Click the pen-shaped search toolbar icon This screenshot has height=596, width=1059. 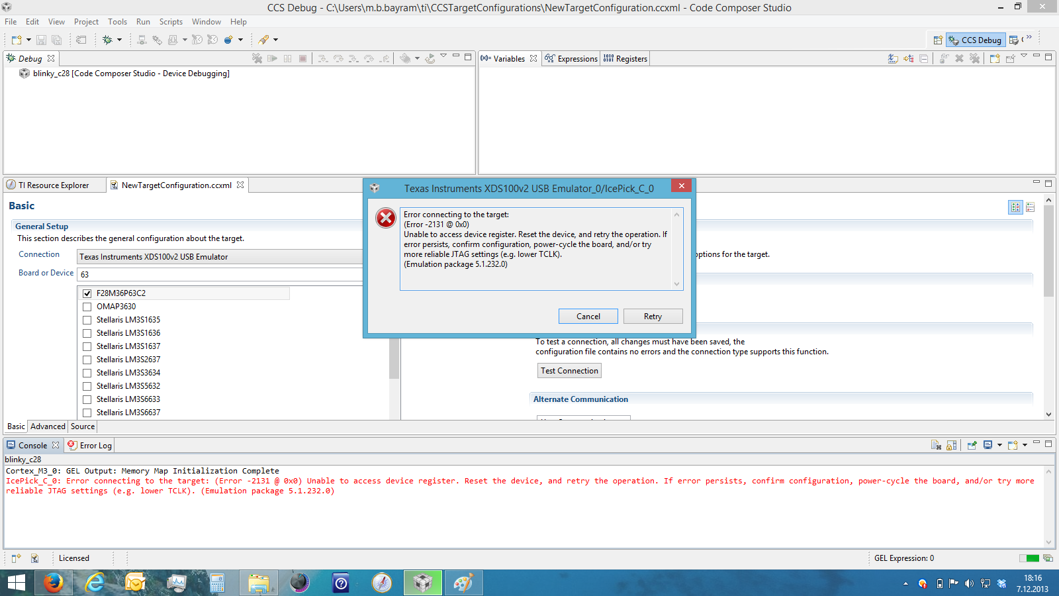click(263, 40)
